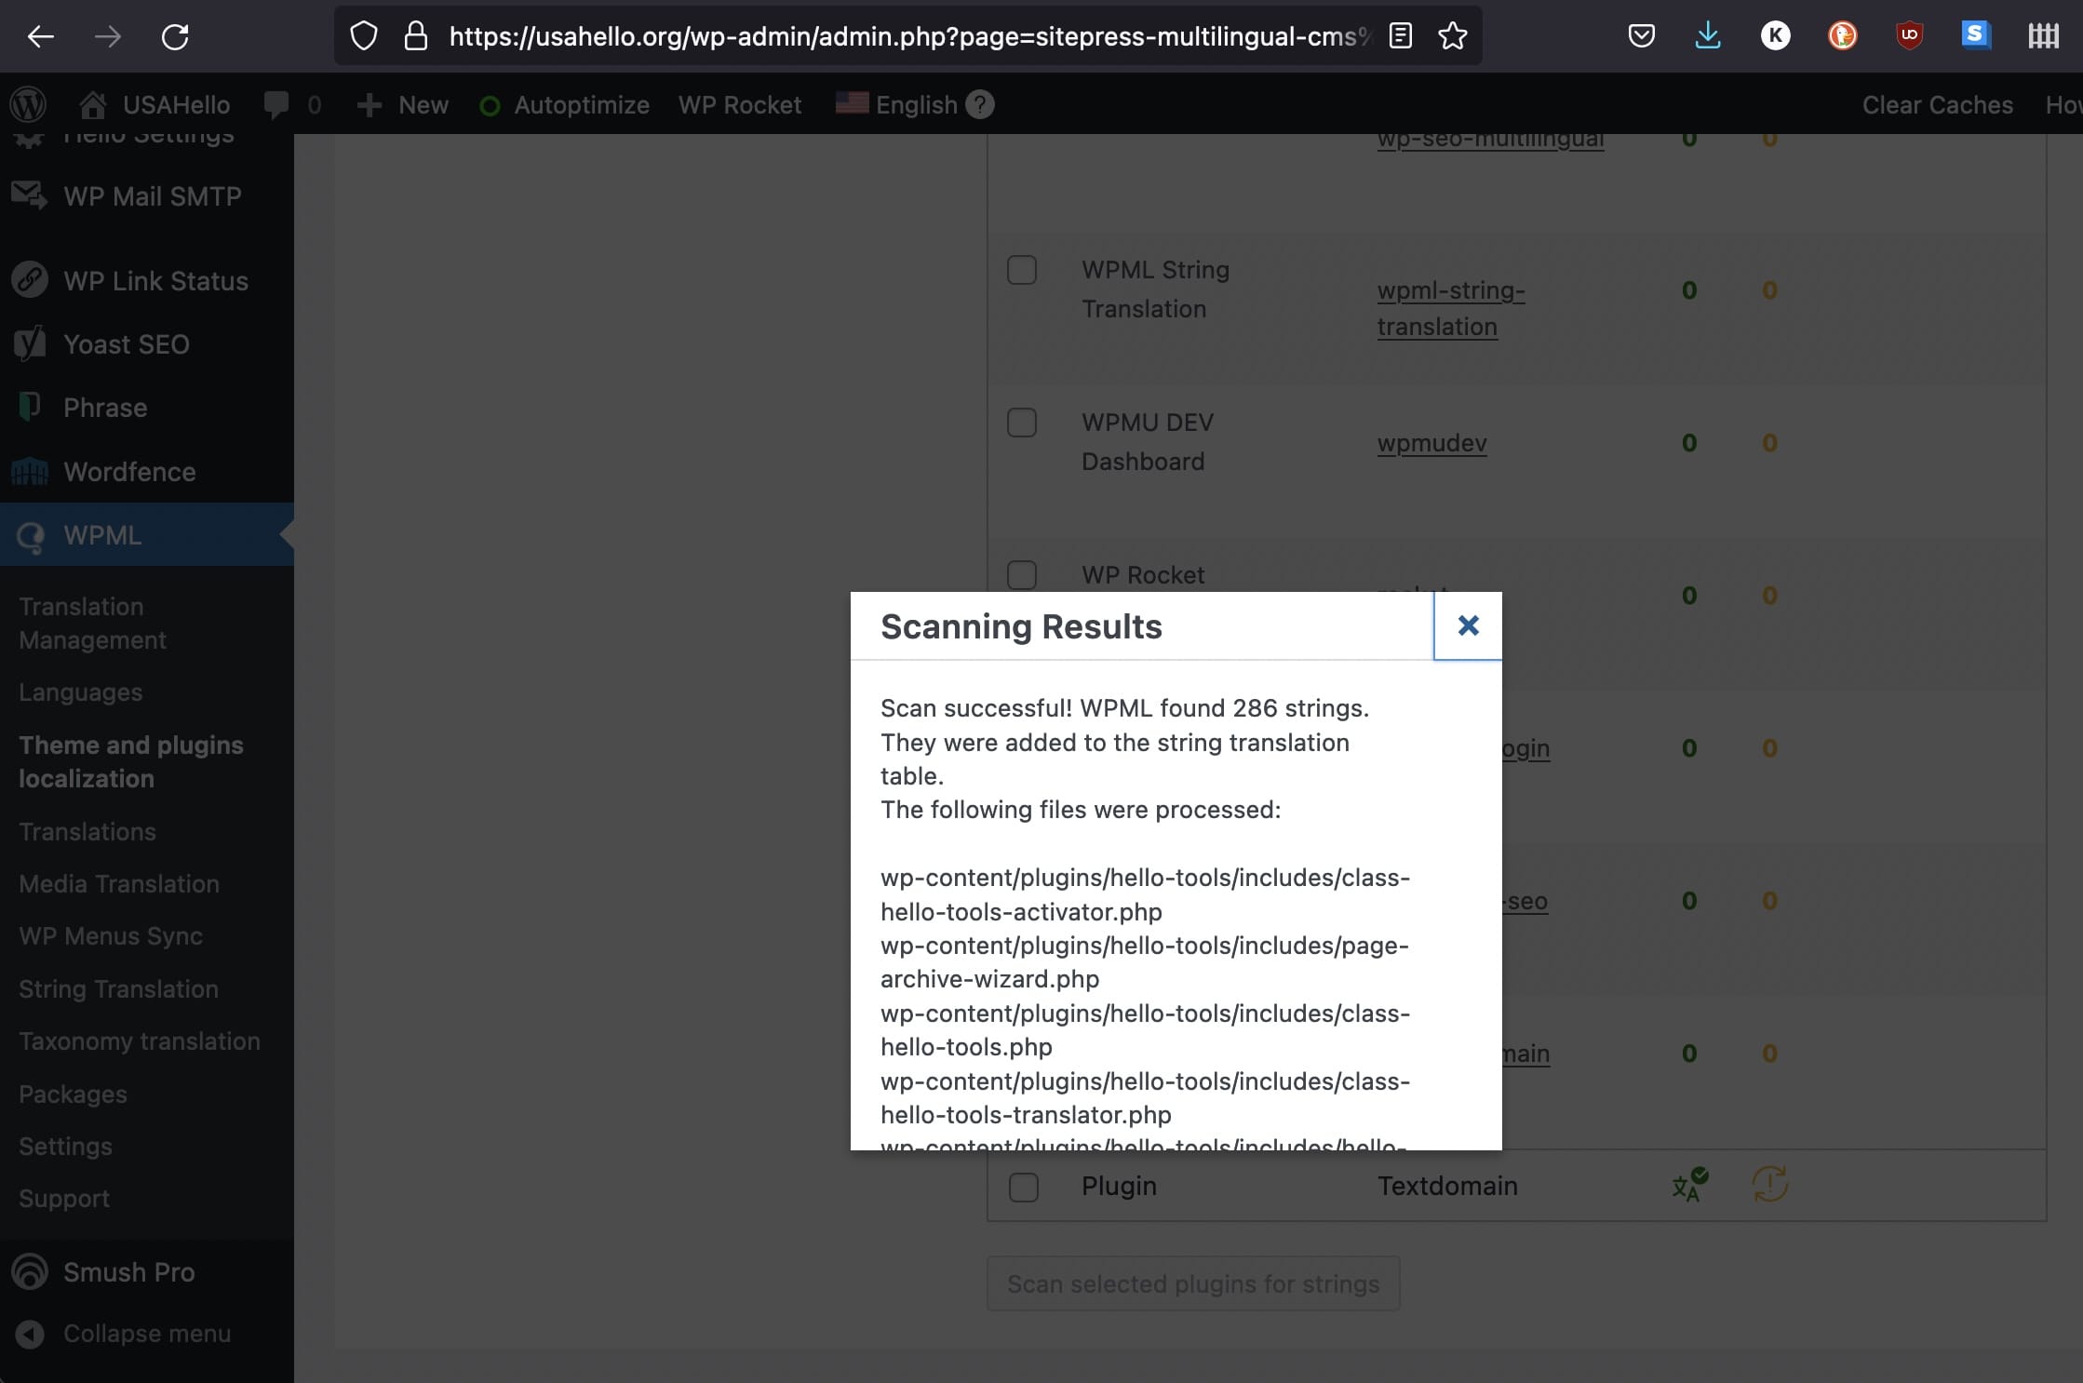2083x1383 pixels.
Task: Open the Pocket save icon
Action: coord(1641,36)
